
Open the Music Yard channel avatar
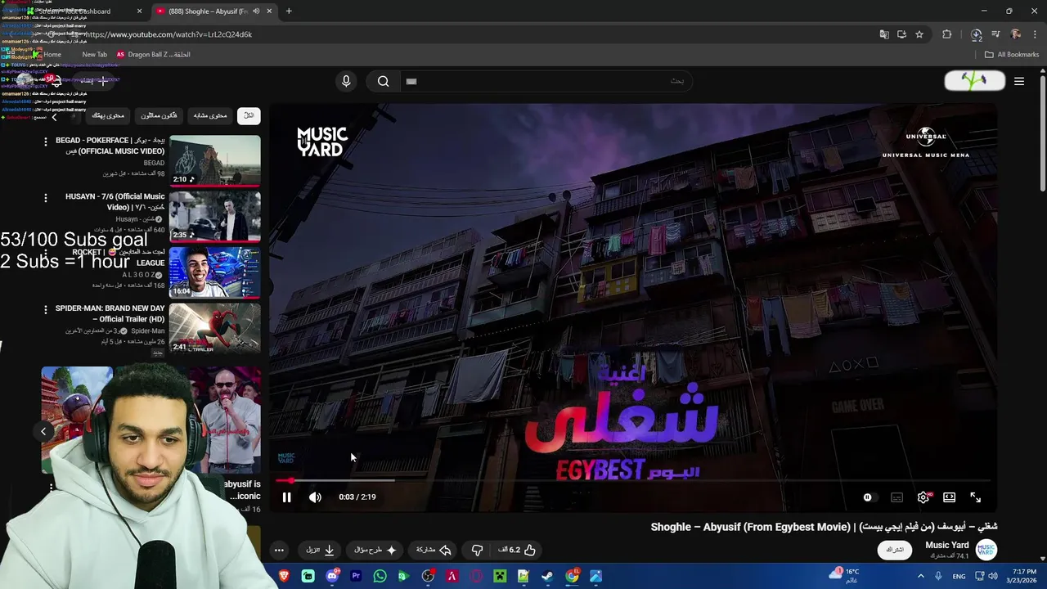click(986, 550)
